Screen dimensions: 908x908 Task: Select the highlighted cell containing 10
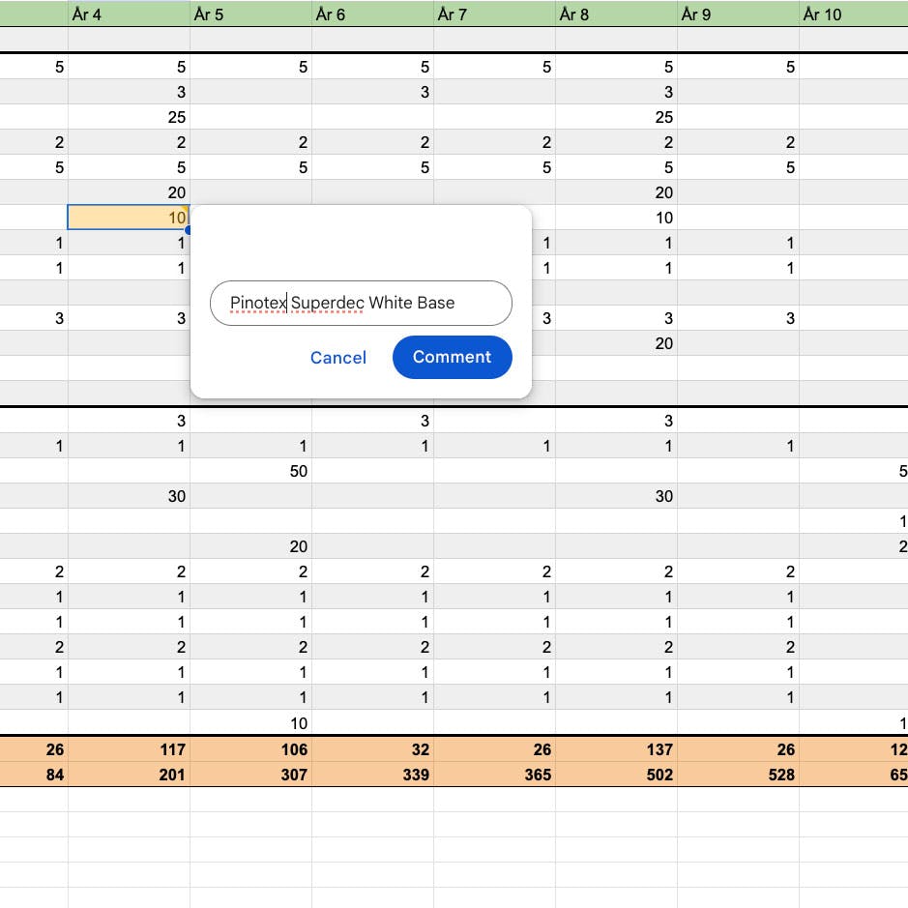click(x=128, y=219)
